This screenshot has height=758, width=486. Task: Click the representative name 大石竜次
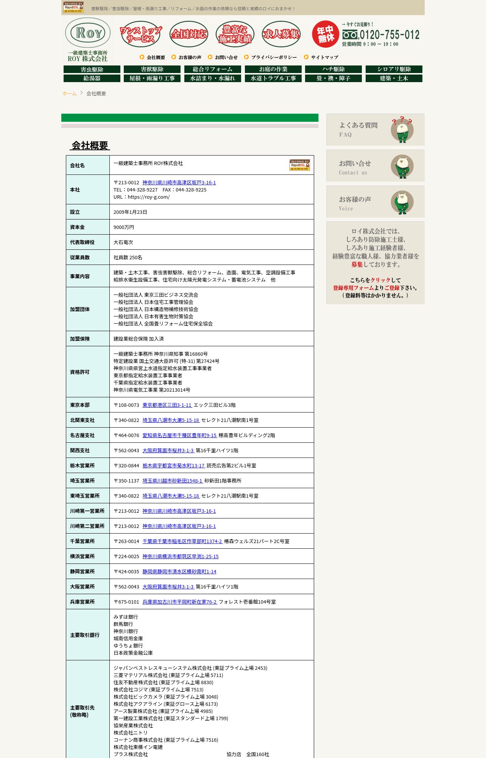click(123, 242)
